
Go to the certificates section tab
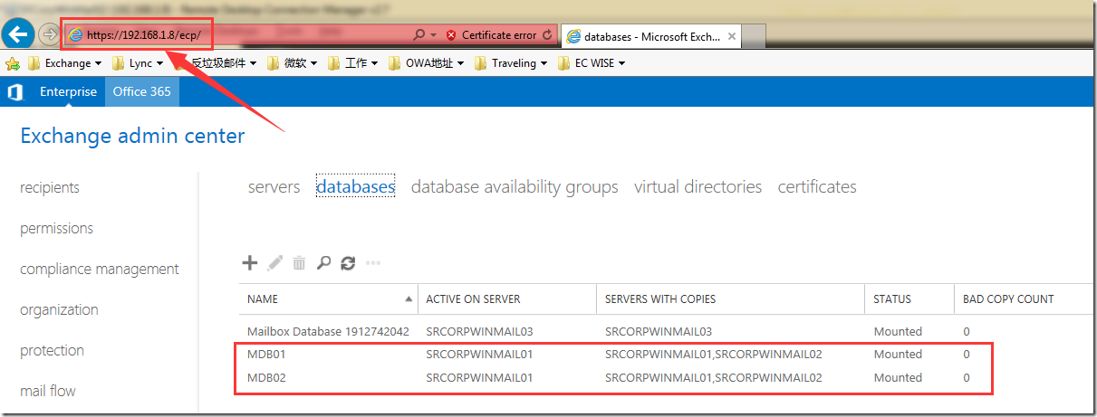[x=817, y=186]
